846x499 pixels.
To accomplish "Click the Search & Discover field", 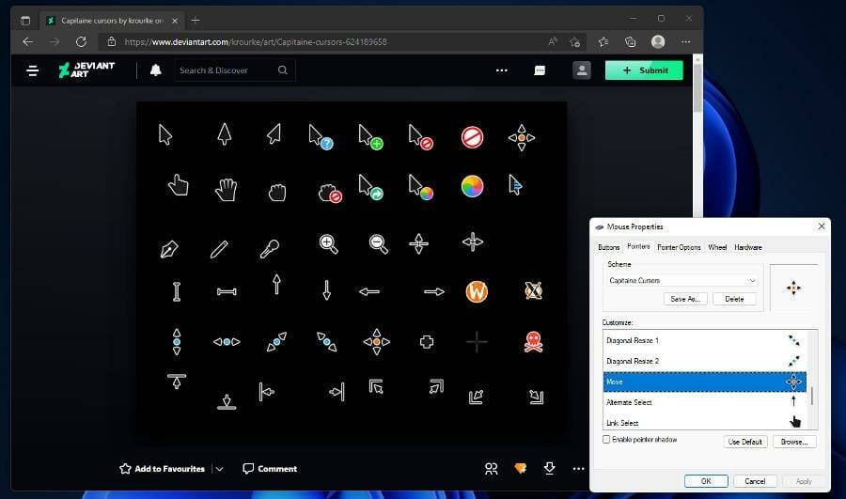I will pos(226,70).
